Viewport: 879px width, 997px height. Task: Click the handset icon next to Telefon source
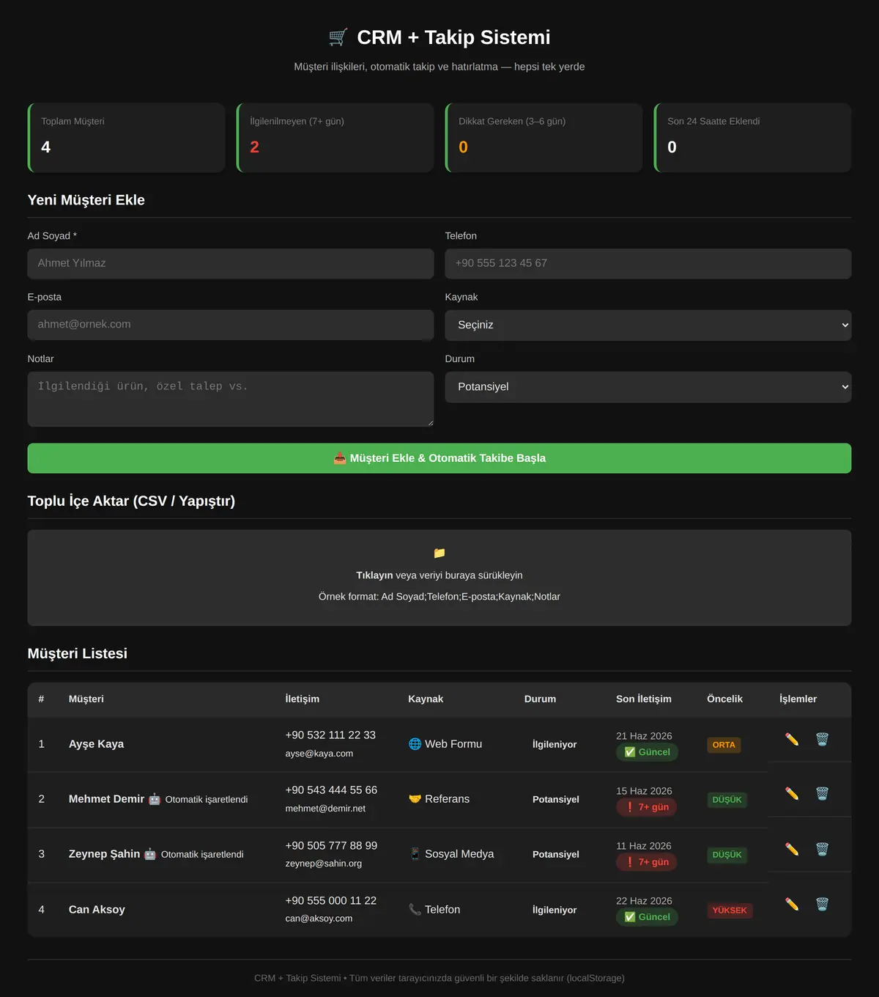415,910
